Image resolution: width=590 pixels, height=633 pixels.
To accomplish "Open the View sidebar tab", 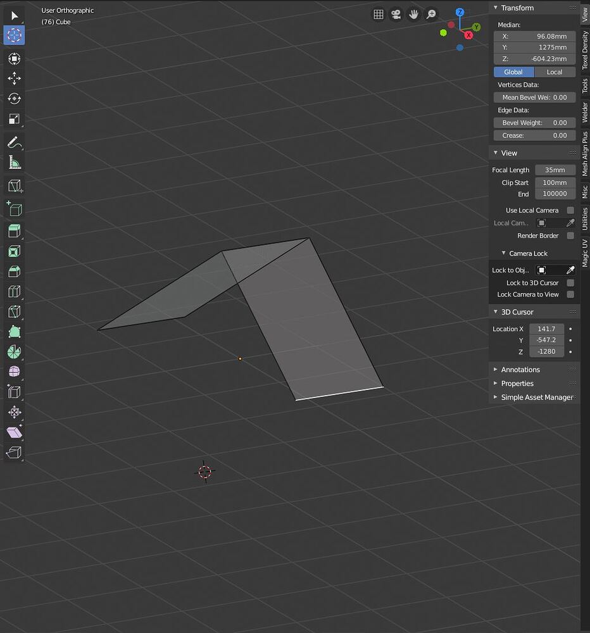I will tap(585, 15).
